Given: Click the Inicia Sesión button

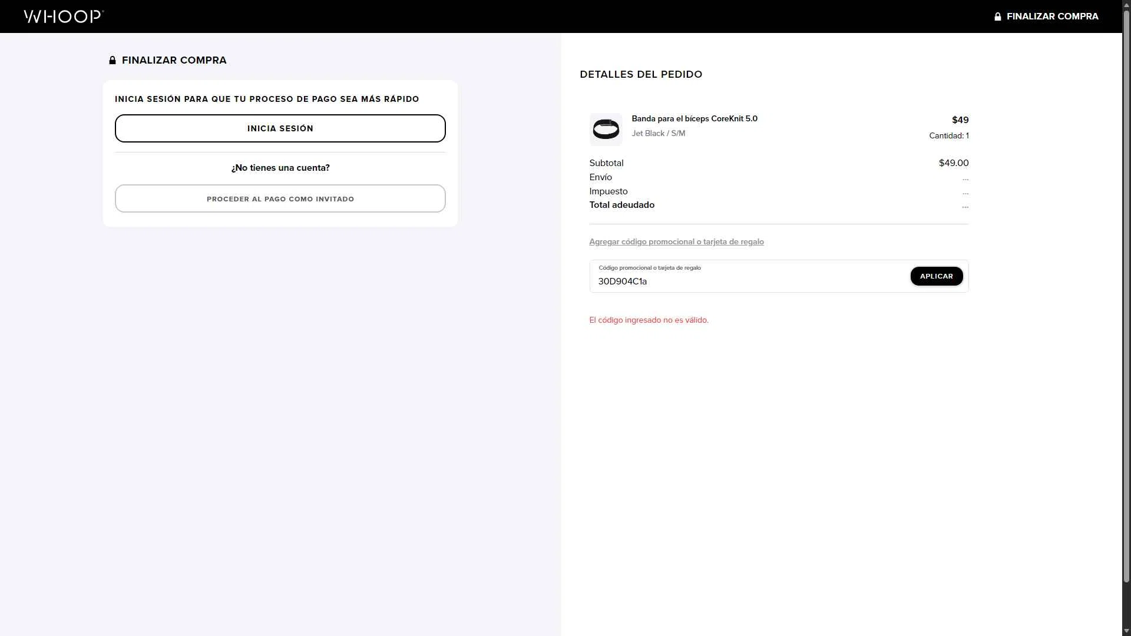Looking at the screenshot, I should (x=280, y=128).
